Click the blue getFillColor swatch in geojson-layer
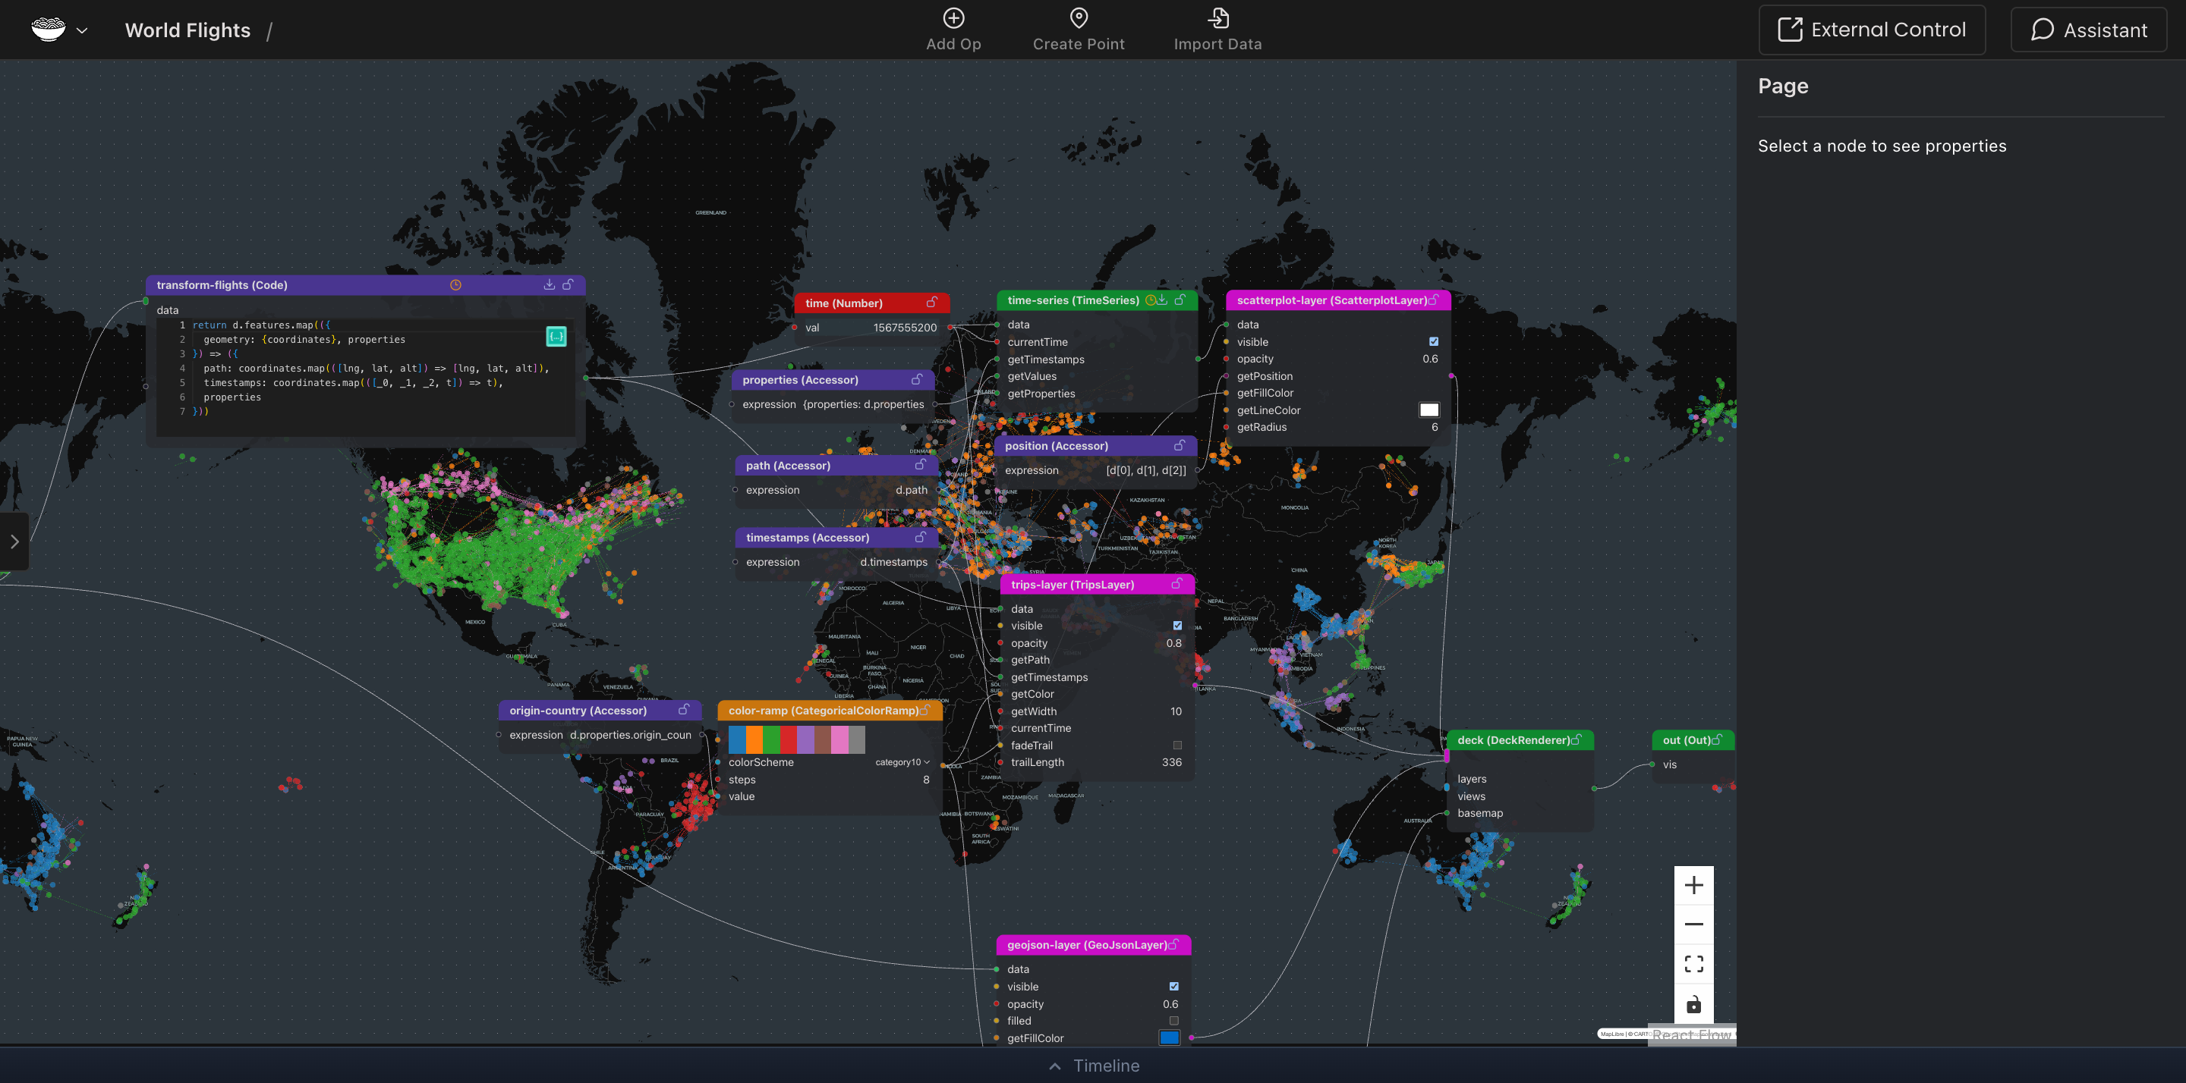 click(1170, 1038)
